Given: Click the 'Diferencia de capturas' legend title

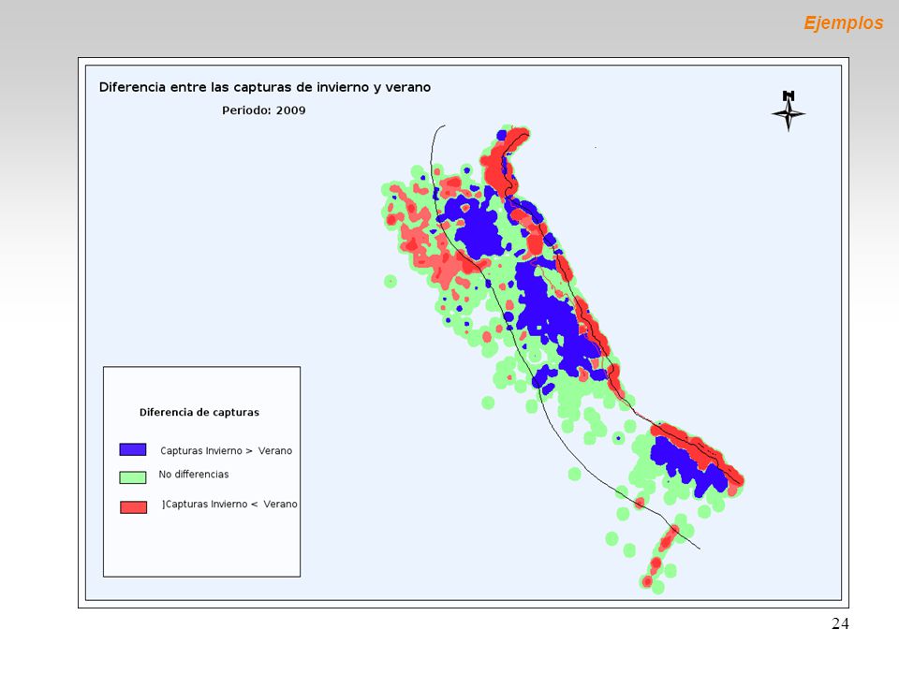Looking at the screenshot, I should (199, 412).
